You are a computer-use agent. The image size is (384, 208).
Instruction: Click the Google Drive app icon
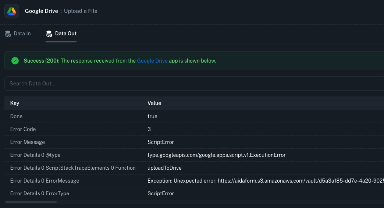point(12,11)
